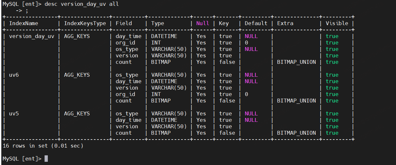Click the Visible column header
Viewport: 396px width, 165px height.
[x=337, y=23]
